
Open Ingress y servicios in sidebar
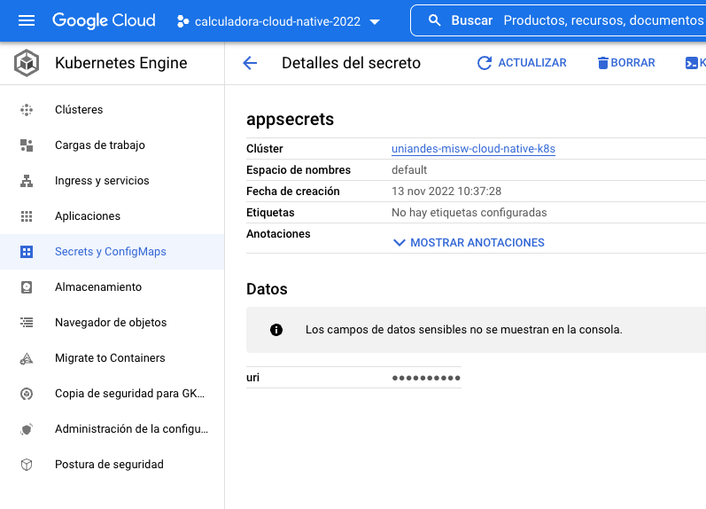click(112, 181)
